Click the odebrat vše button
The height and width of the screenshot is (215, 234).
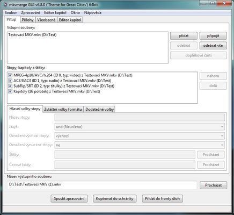tap(213, 46)
